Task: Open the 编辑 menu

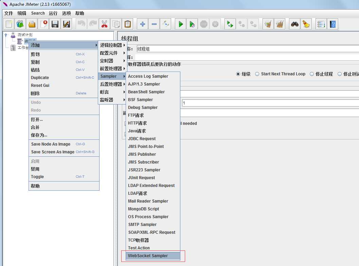Action: tap(22, 13)
